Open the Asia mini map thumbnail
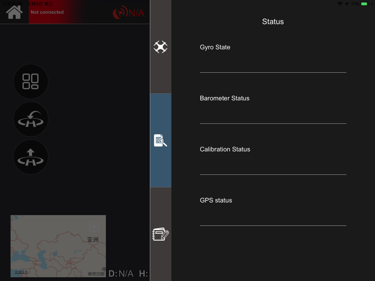 58,246
